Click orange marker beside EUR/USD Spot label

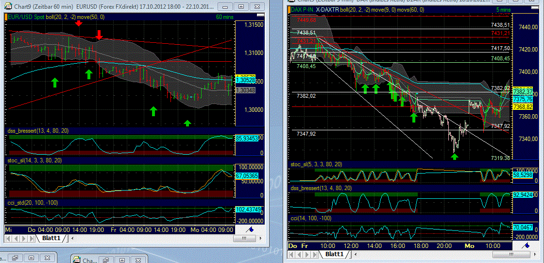(7, 17)
